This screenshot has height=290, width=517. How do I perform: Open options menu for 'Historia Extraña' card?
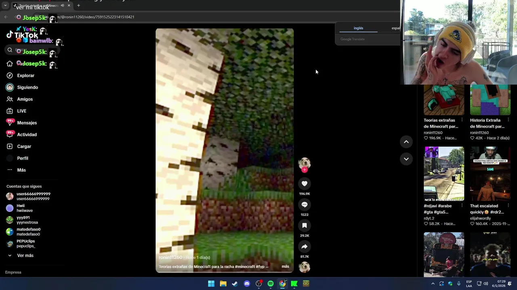pos(508,120)
